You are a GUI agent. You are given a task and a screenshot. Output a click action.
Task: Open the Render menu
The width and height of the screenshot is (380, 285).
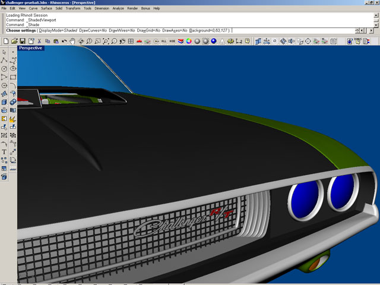132,8
